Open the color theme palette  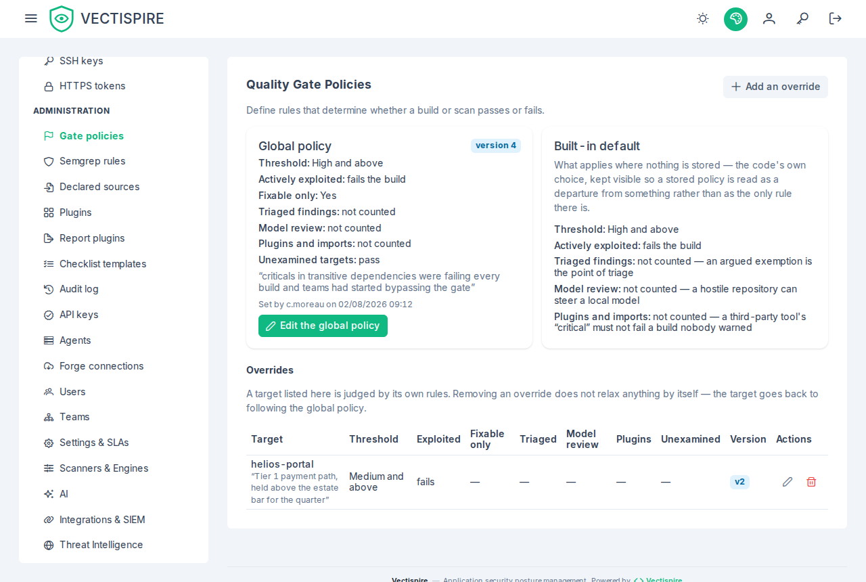(x=735, y=19)
